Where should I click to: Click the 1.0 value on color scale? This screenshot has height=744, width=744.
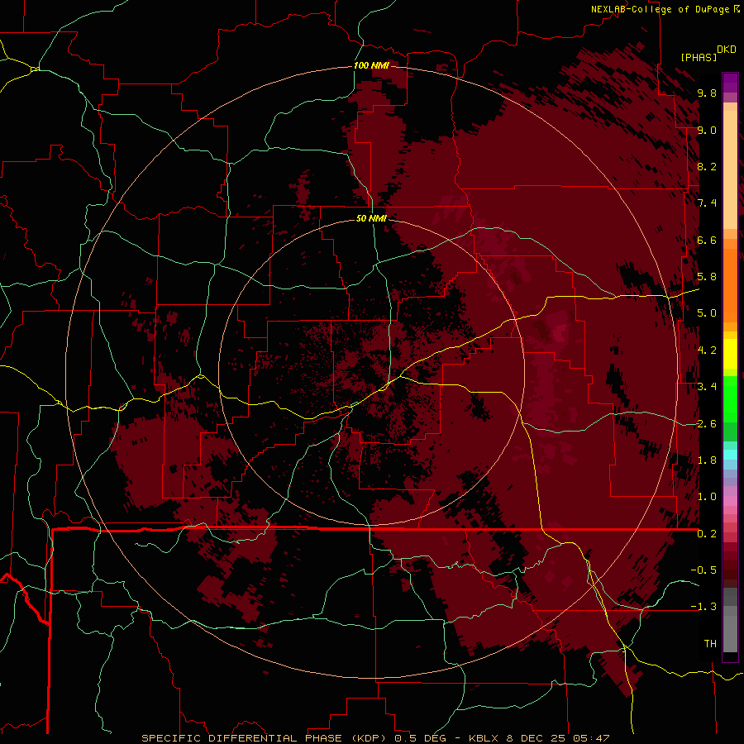[x=707, y=497]
